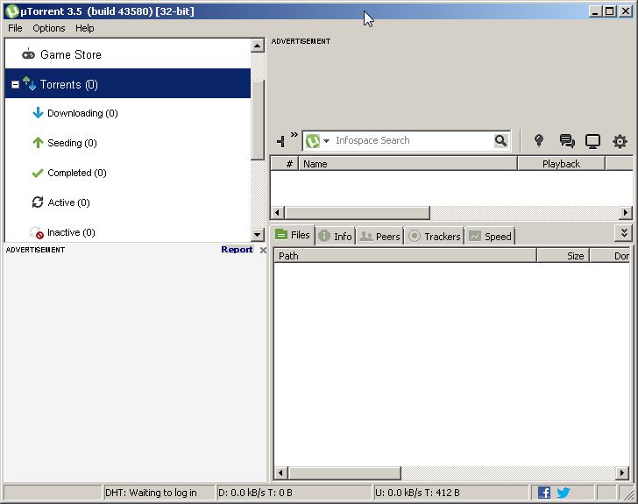Click the Game Store controller icon

tap(28, 53)
